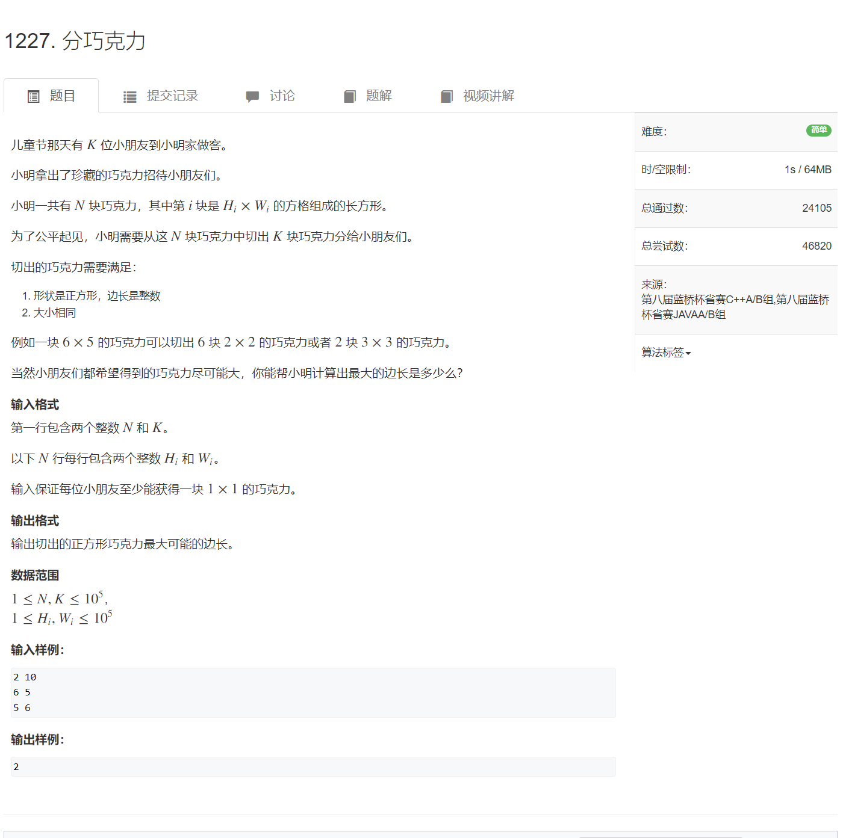Viewport: 843px width, 838px height.
Task: Click the 总尝试数 value 46820
Action: tap(817, 246)
